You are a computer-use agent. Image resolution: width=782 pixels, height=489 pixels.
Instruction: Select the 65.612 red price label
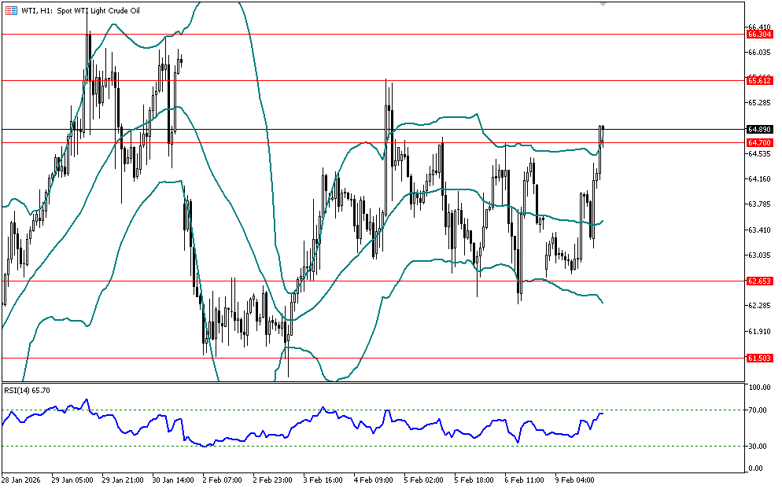click(758, 80)
